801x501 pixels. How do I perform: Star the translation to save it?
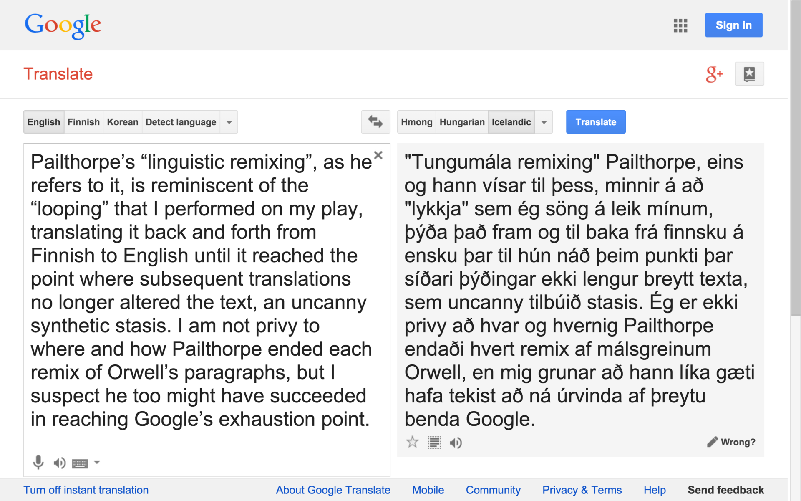pyautogui.click(x=412, y=442)
